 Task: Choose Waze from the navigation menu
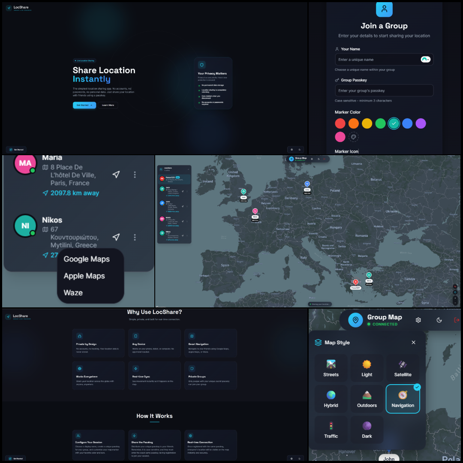pyautogui.click(x=73, y=293)
